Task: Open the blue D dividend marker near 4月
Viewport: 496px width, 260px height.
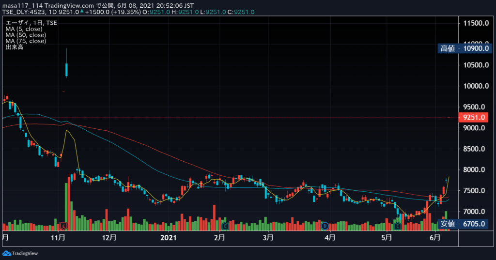Action: (x=325, y=226)
